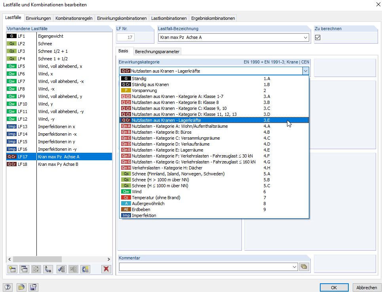Open the Berechnungsparameter tab
The height and width of the screenshot is (292, 382).
tap(157, 52)
